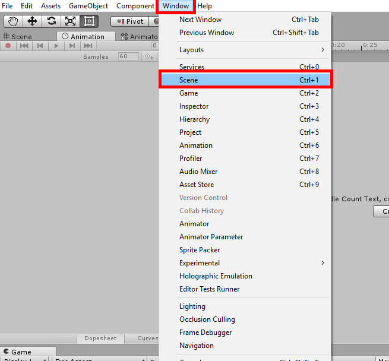The width and height of the screenshot is (389, 361).
Task: Switch to Dopesheet view
Action: coord(100,338)
